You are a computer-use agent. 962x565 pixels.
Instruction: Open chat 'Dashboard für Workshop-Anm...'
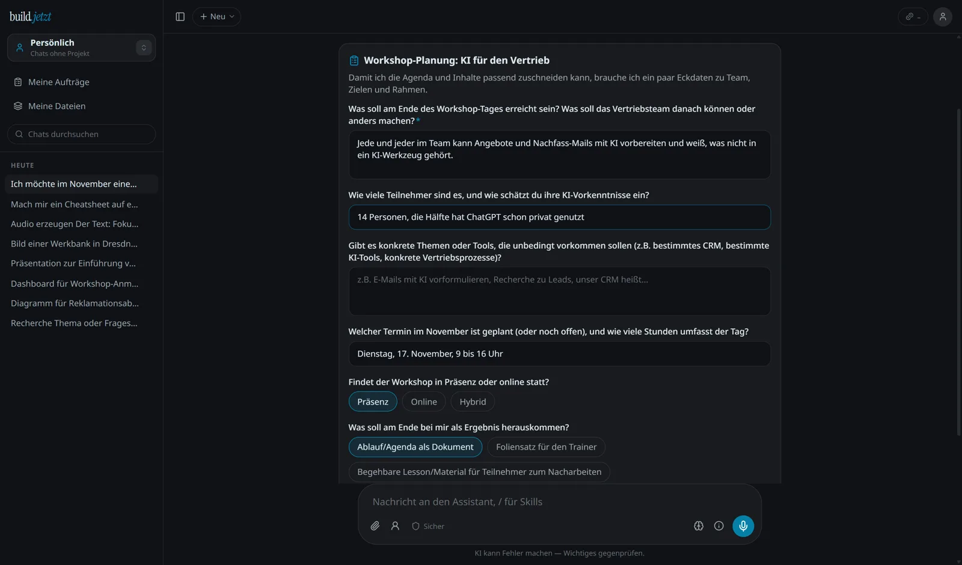tap(81, 284)
